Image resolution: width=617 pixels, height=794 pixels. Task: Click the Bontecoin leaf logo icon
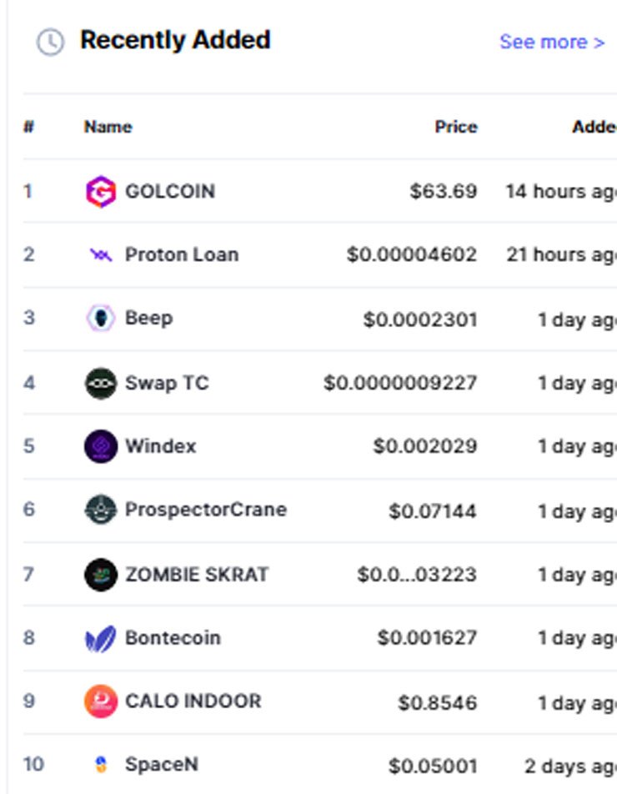(101, 638)
